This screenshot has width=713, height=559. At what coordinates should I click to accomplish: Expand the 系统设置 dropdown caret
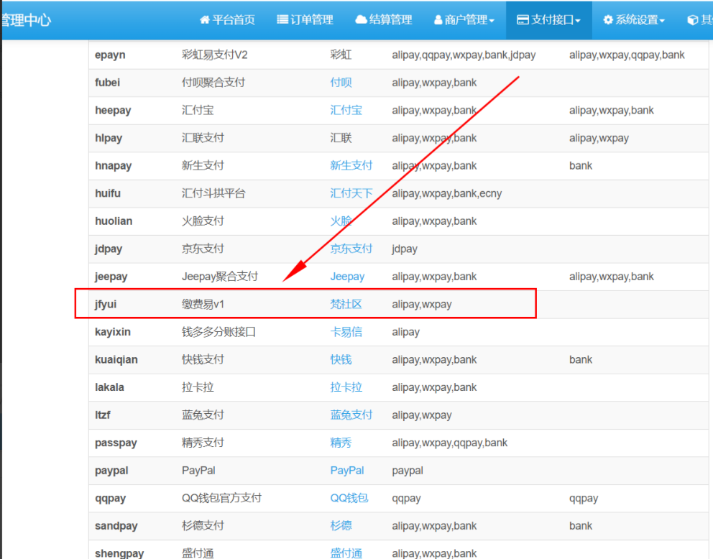(662, 21)
